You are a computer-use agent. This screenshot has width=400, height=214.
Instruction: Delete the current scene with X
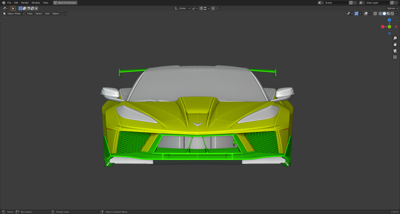(x=355, y=2)
